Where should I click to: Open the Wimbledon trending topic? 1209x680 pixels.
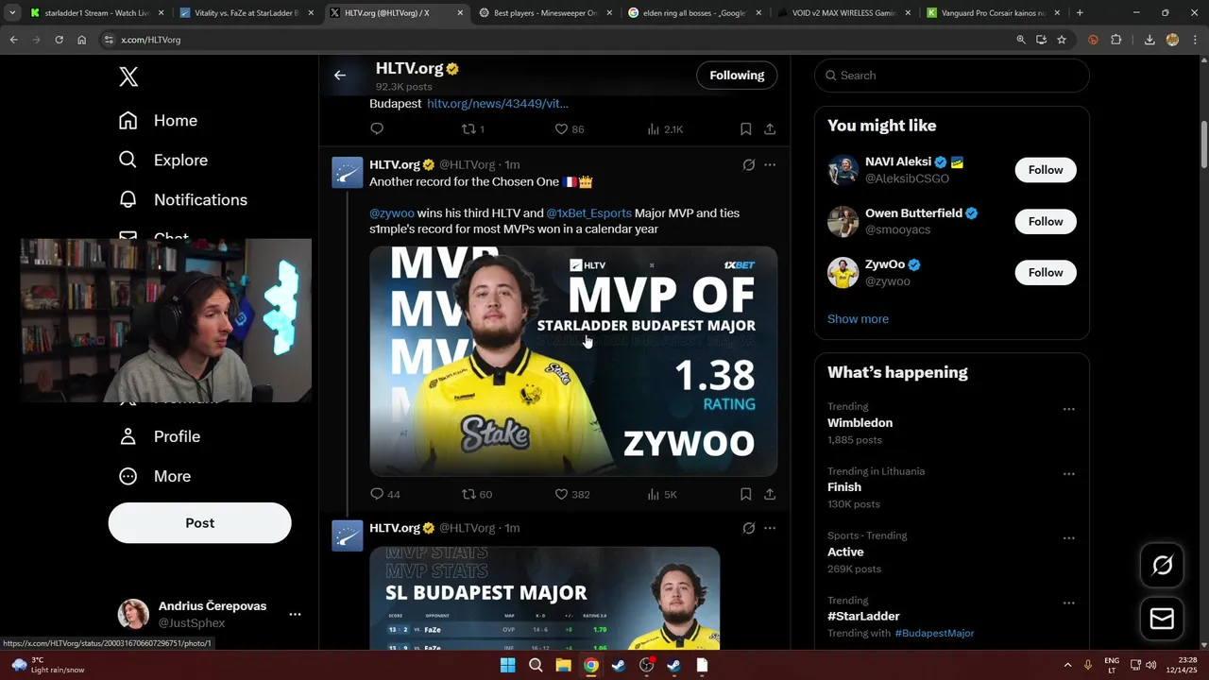coord(860,422)
